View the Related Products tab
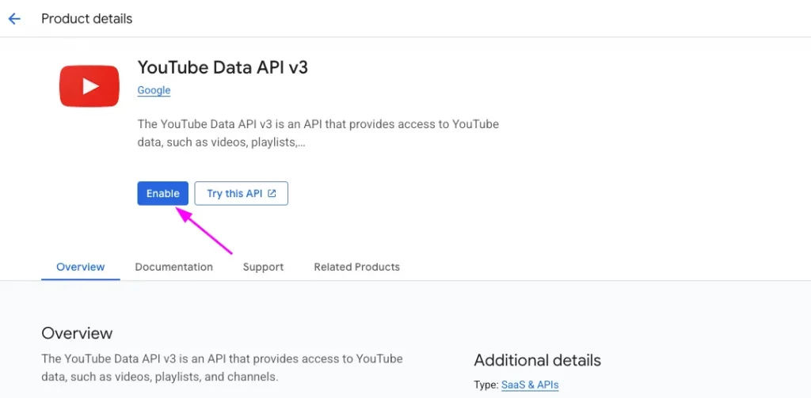The height and width of the screenshot is (398, 811). [x=356, y=267]
